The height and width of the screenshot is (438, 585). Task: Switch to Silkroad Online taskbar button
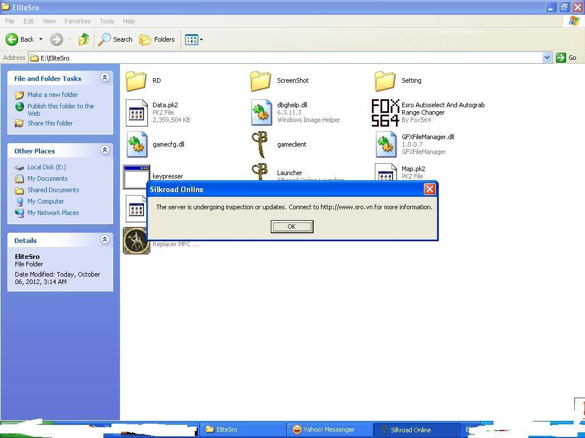[x=416, y=429]
